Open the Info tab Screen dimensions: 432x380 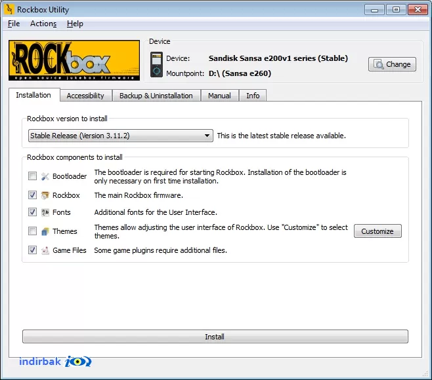tap(253, 96)
